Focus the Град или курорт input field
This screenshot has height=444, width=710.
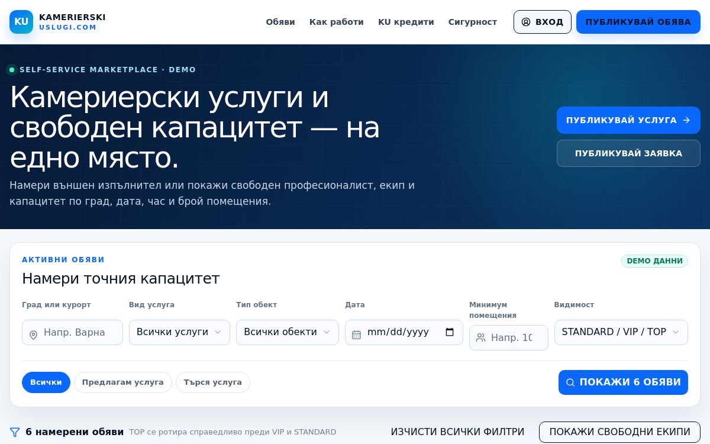72,333
